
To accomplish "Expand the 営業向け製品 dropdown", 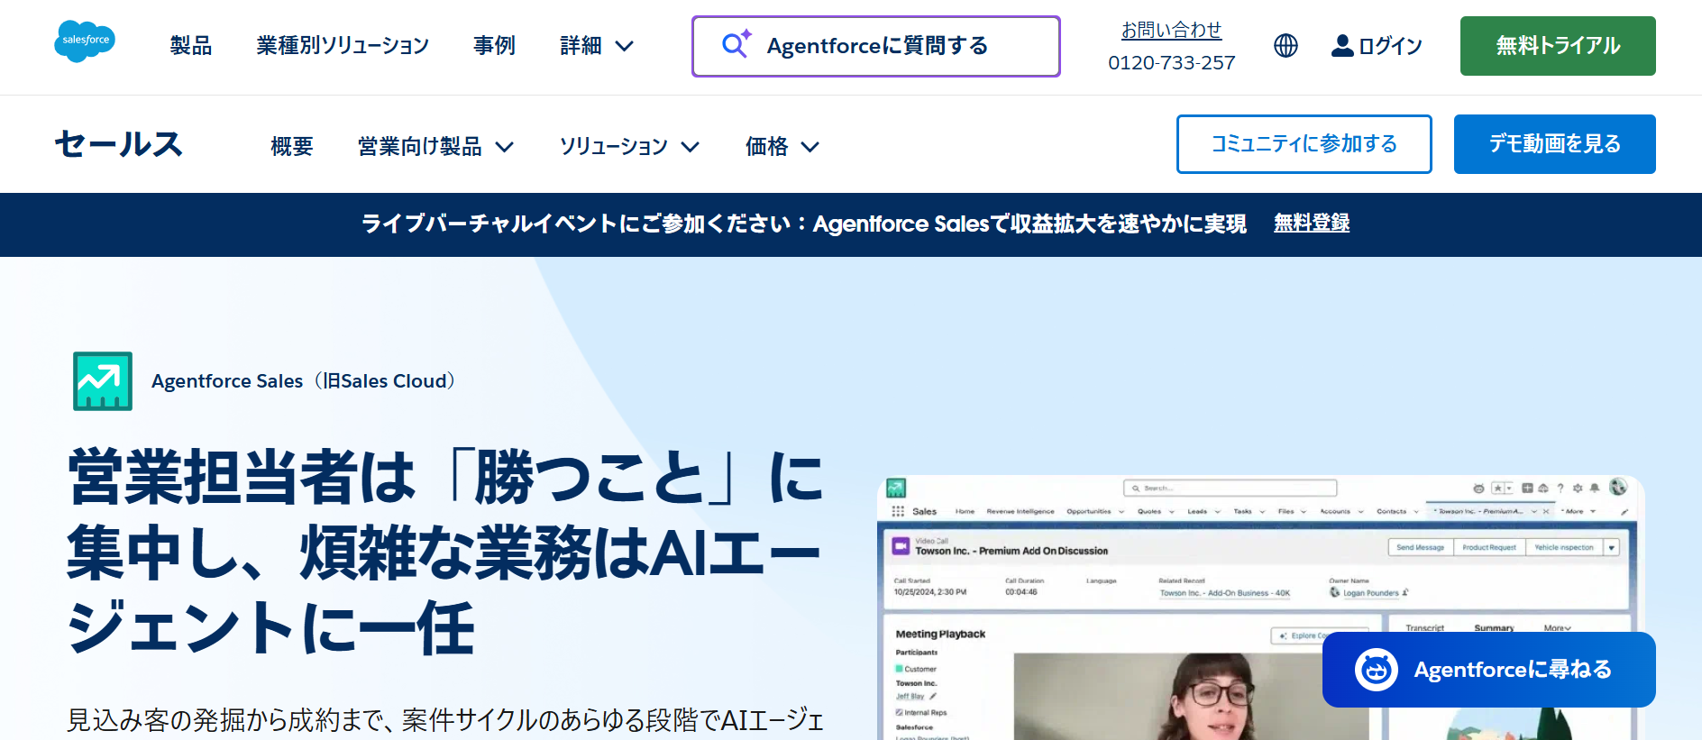I will [435, 146].
